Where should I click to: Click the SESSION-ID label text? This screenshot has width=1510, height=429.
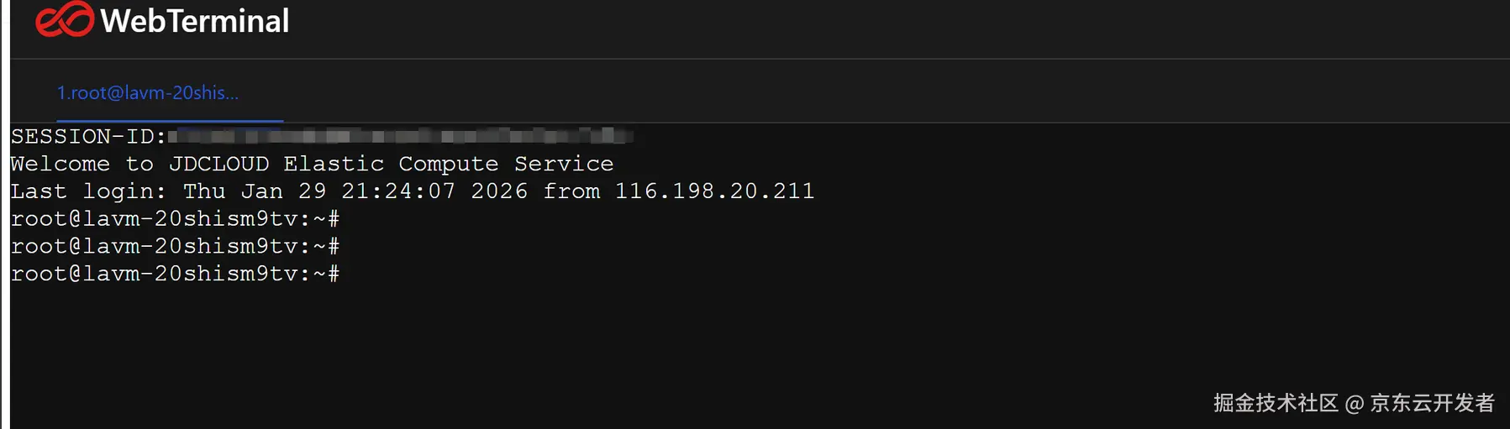89,136
